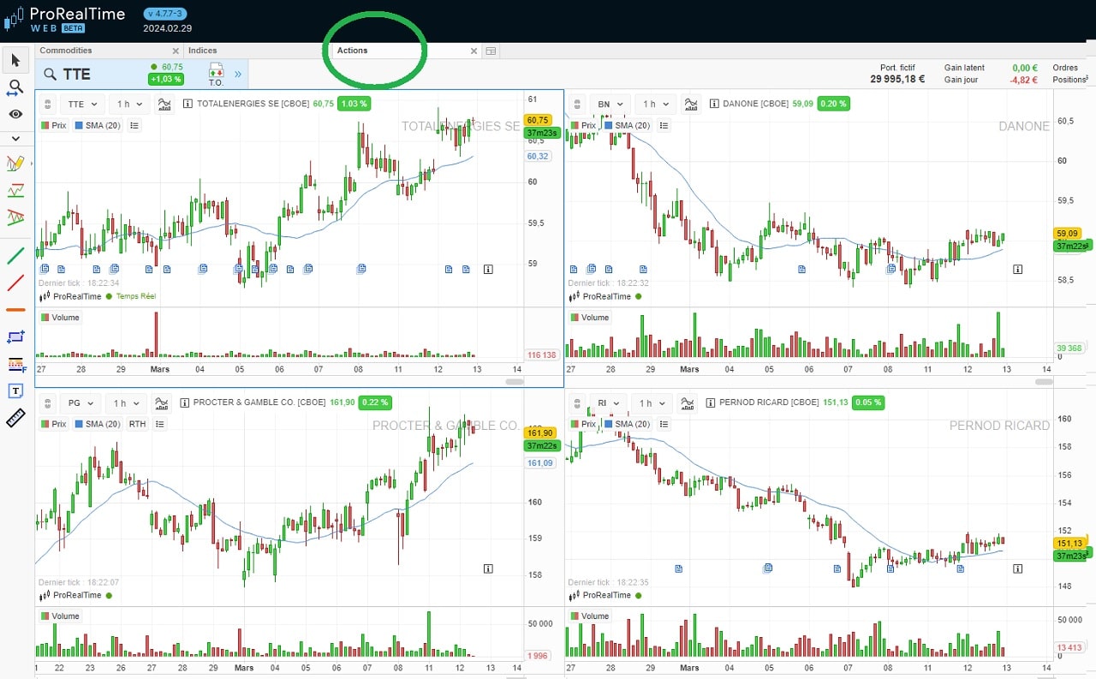This screenshot has height=679, width=1096.
Task: Open the info icon beside PERNOD RICARD title
Action: click(711, 402)
